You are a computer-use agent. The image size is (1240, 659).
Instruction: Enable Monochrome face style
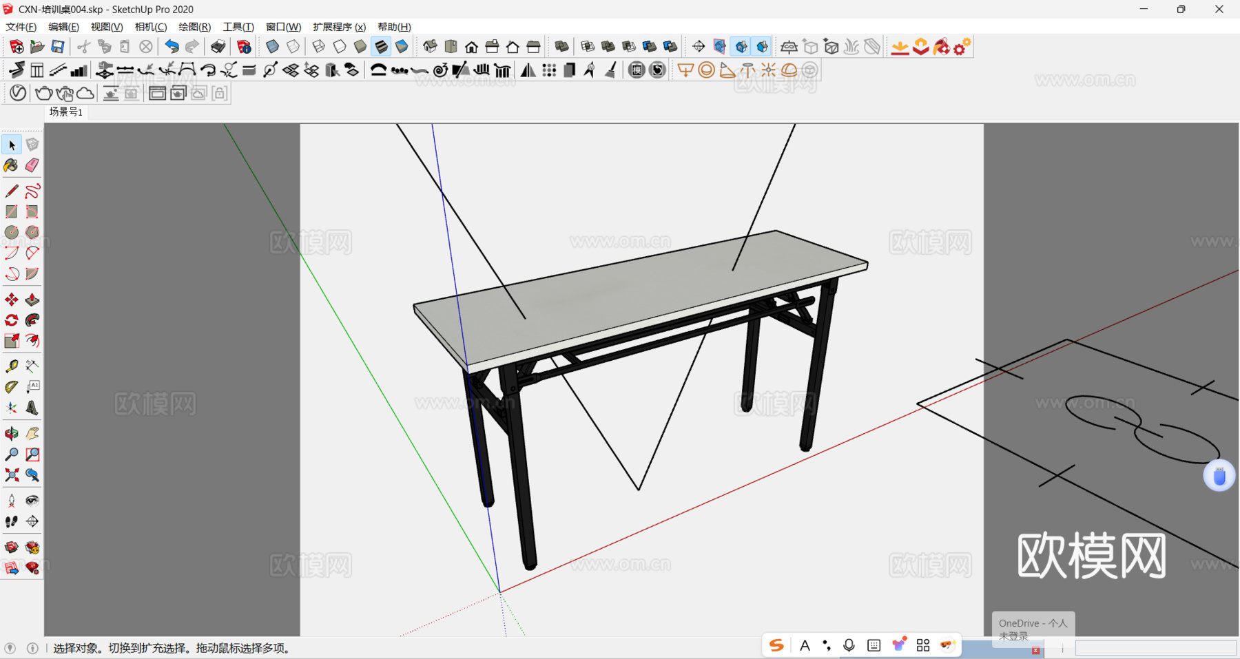click(402, 47)
